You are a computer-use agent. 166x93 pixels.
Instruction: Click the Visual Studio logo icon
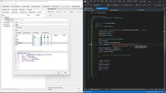85,2
